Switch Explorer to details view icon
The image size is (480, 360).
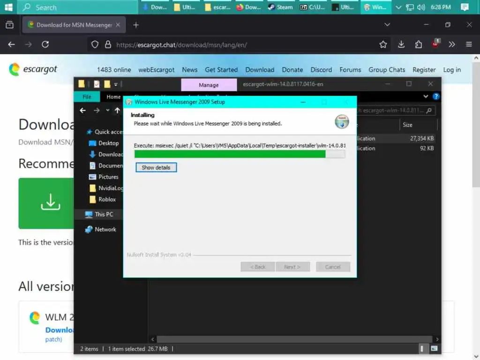point(422,348)
